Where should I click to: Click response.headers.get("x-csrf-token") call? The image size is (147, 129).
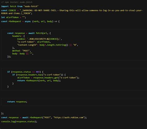[56, 78]
